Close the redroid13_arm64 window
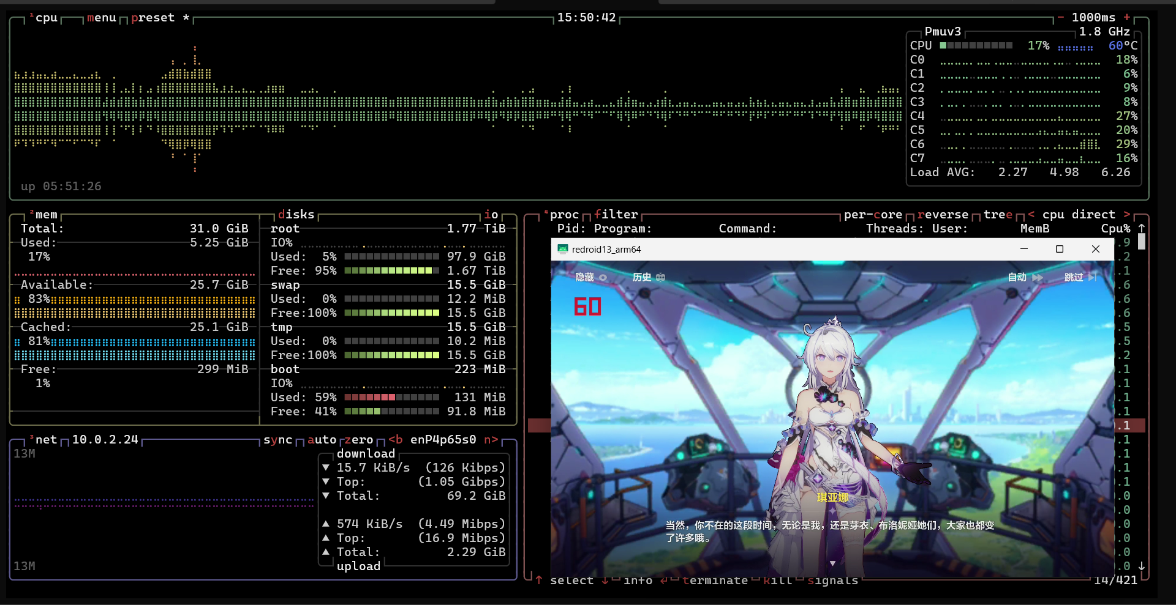Screen dimensions: 1176x605 click(1096, 249)
